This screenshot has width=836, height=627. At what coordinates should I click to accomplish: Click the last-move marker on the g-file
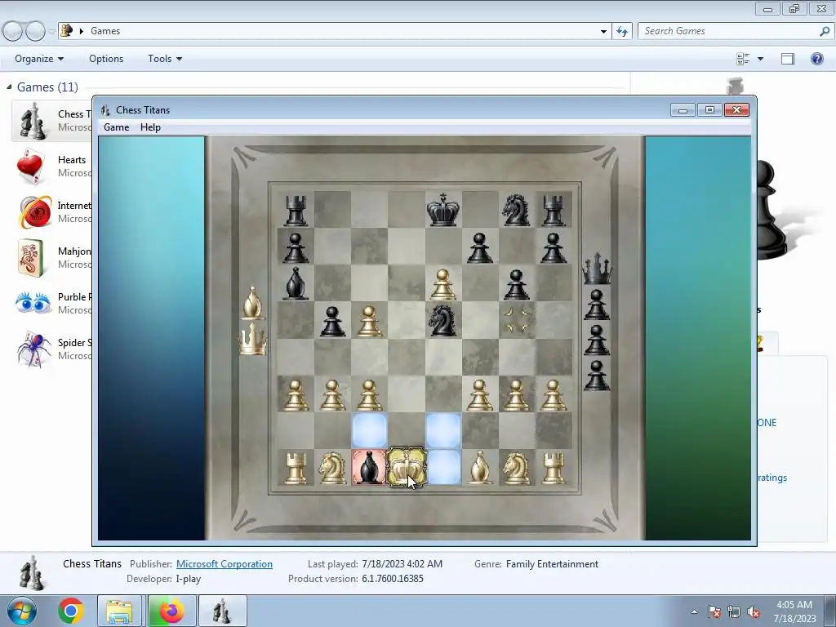click(x=516, y=320)
